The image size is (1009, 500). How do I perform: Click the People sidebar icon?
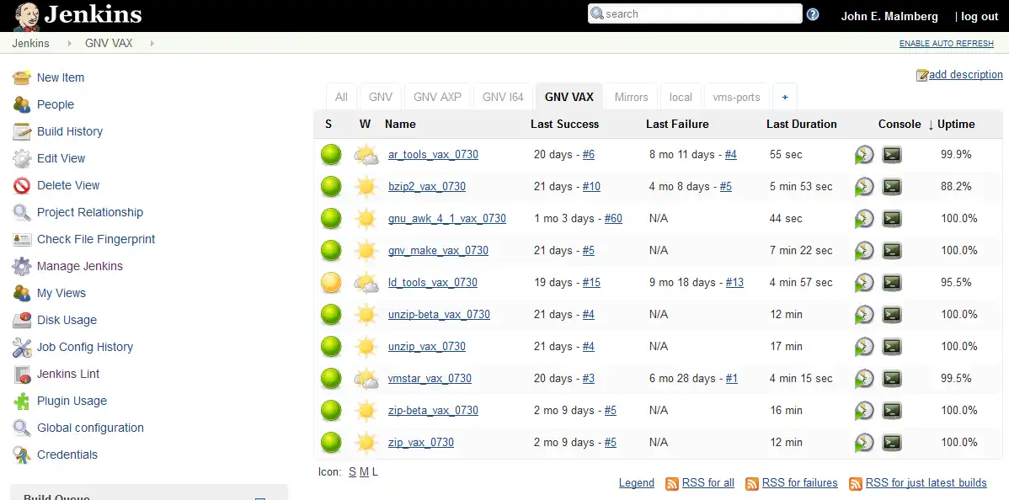coord(22,104)
